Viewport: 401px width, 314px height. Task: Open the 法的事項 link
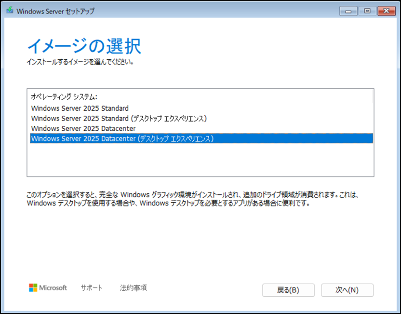click(133, 288)
